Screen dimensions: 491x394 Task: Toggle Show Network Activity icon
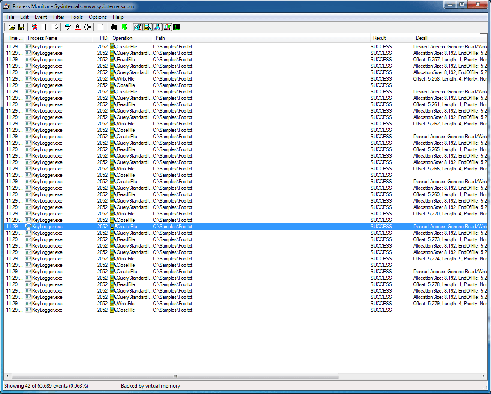[x=157, y=27]
